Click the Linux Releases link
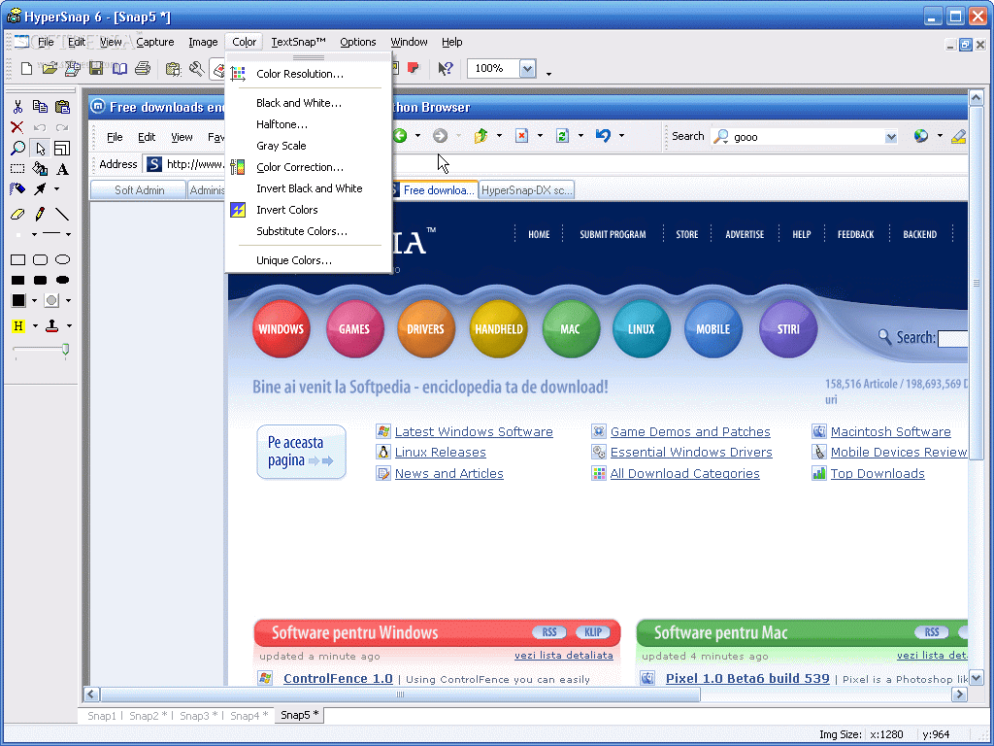 (x=441, y=453)
